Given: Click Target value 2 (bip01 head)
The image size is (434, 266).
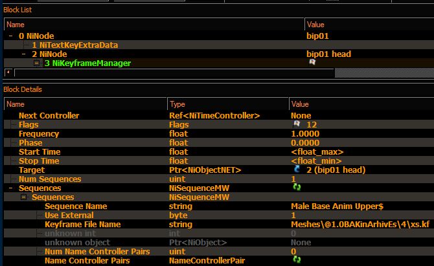Looking at the screenshot, I should click(336, 170).
